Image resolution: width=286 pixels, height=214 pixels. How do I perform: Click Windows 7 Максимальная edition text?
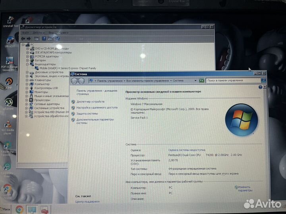pos(146,104)
